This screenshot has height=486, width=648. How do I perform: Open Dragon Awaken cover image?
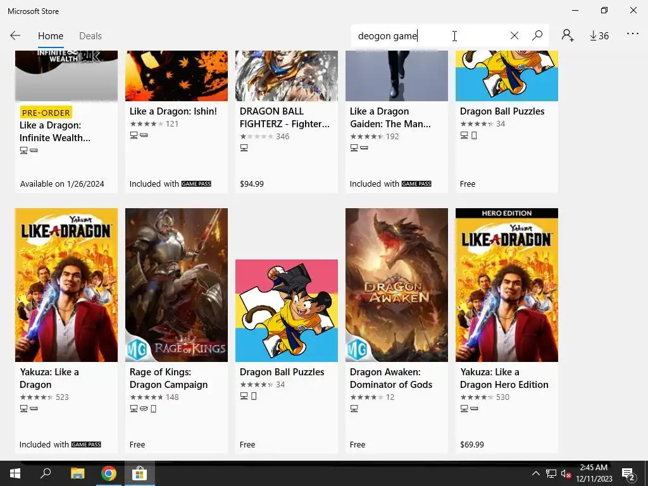(397, 285)
